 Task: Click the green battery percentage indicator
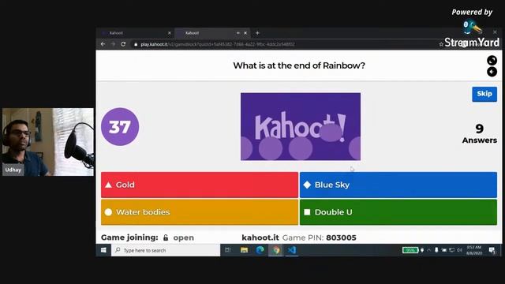coord(410,250)
